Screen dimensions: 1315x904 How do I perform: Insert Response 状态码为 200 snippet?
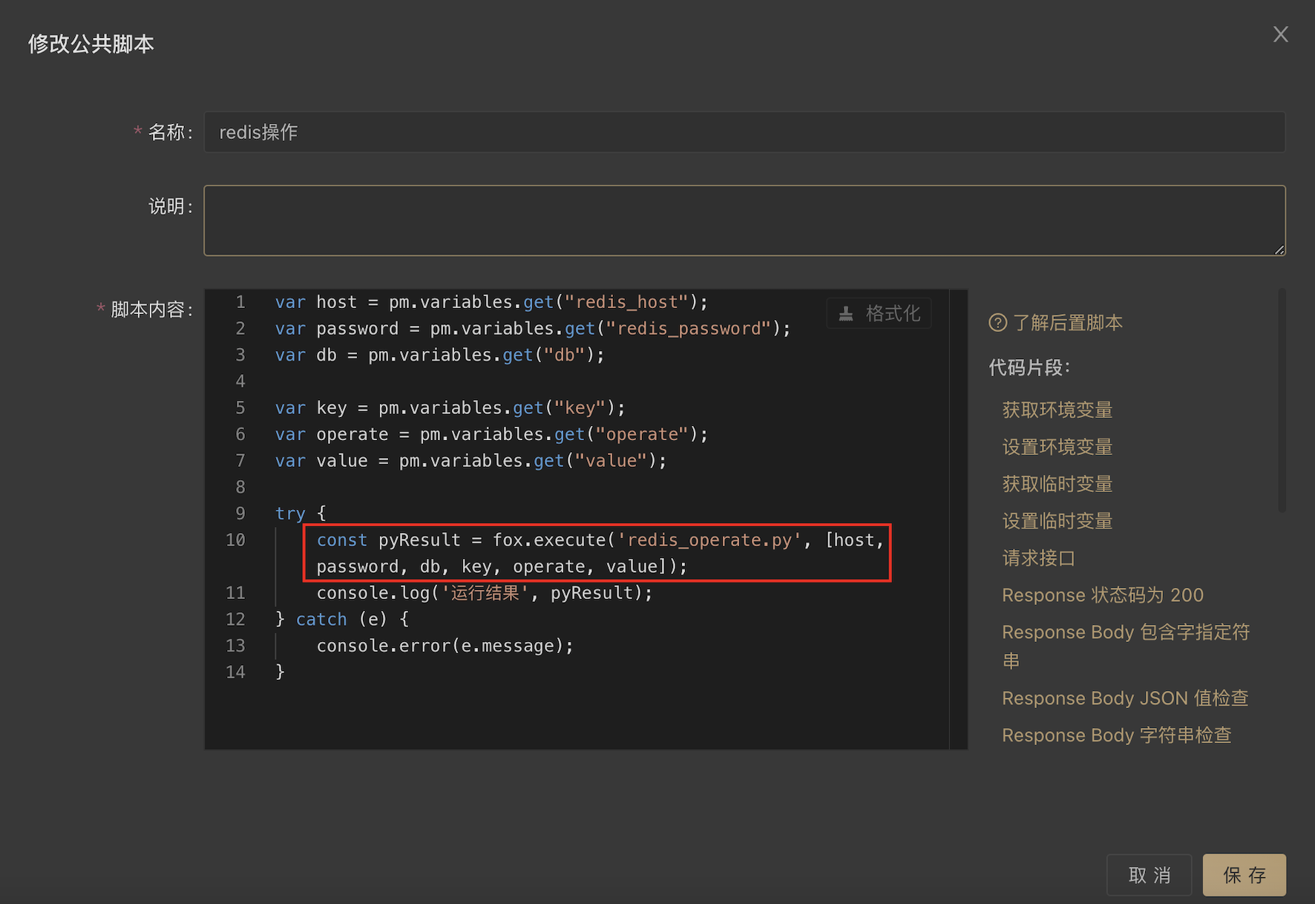[1102, 595]
